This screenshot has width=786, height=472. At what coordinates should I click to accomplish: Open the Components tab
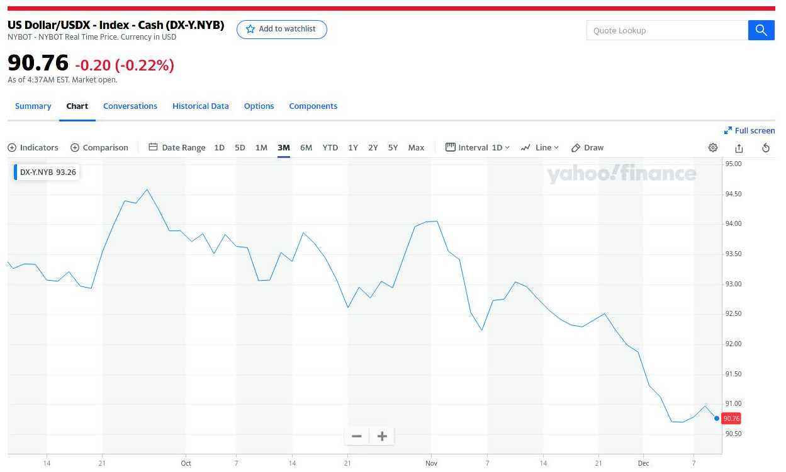pos(313,106)
